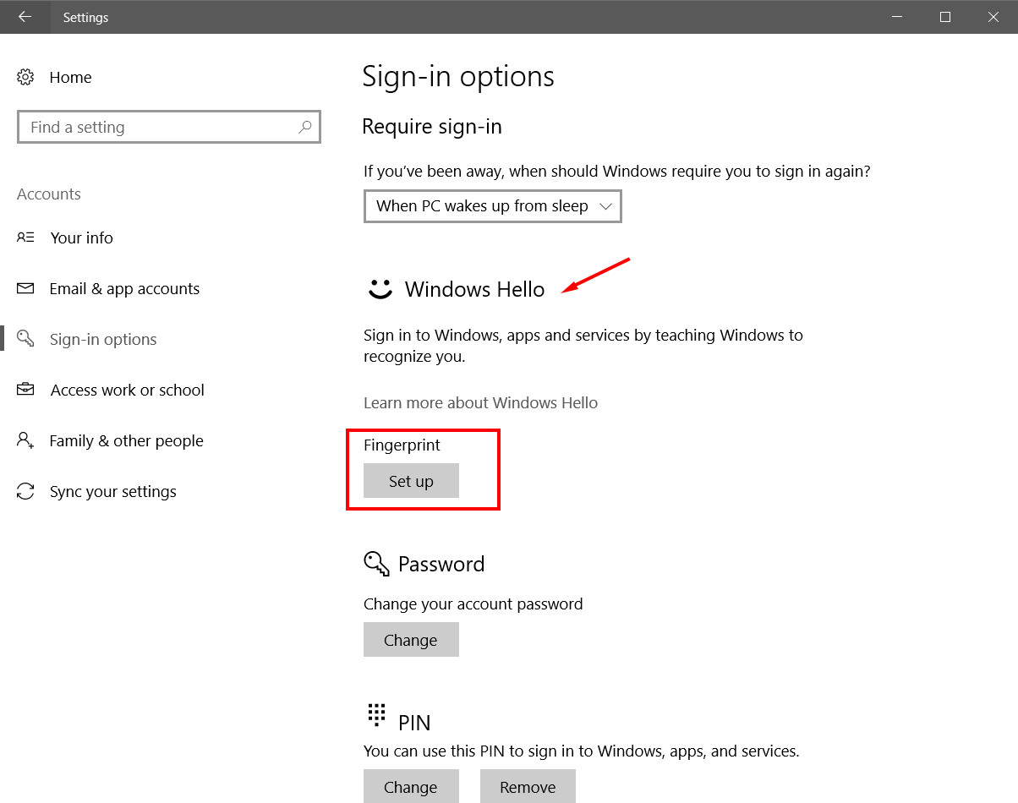Set up Fingerprint sign-in
1018x803 pixels.
[x=411, y=481]
